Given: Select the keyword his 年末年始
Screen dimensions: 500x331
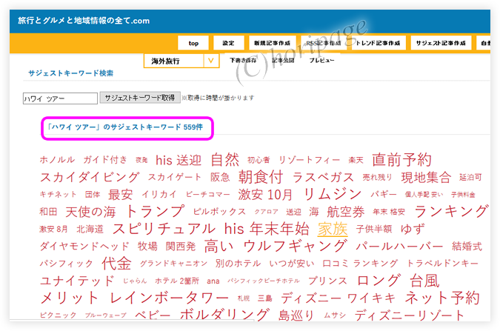Looking at the screenshot, I should [x=267, y=229].
